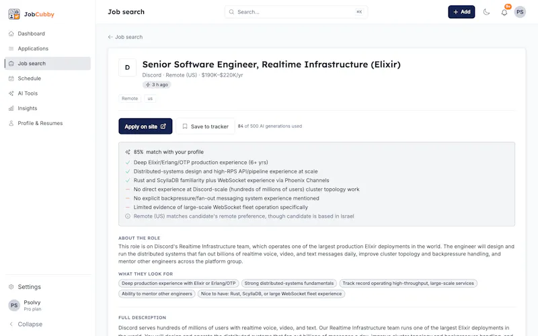Click the Strong distributed-systems fundamentals chip
538x336 pixels.
tap(289, 283)
